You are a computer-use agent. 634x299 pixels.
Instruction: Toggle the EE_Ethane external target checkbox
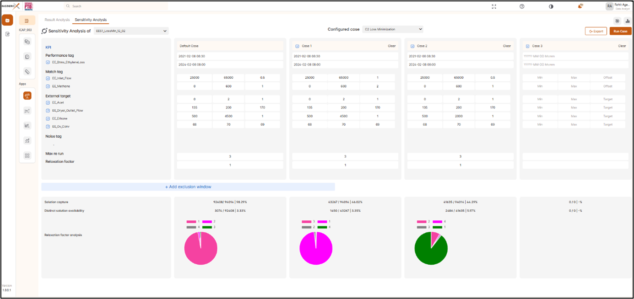48,118
